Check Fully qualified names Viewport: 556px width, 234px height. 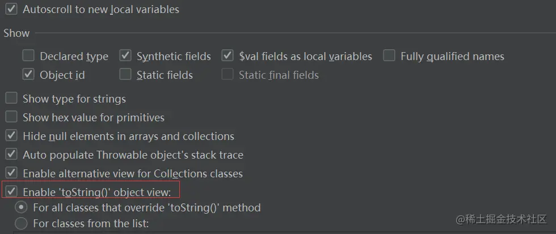389,56
